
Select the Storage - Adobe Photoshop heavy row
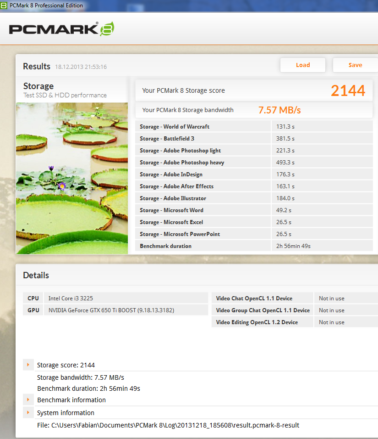pos(254,163)
